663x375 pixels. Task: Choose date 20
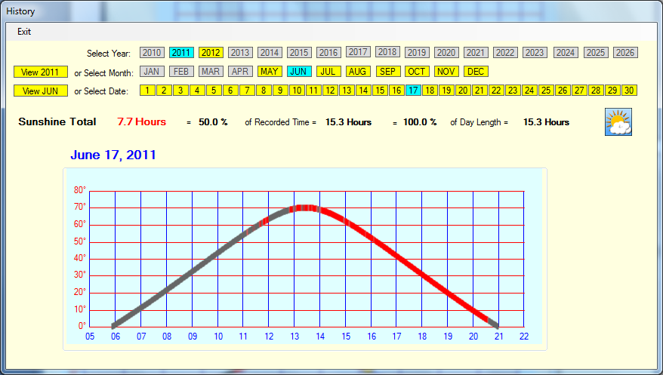(463, 91)
